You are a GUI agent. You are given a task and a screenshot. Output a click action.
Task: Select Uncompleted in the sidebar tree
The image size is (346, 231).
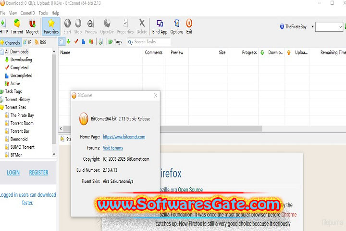pyautogui.click(x=19, y=76)
